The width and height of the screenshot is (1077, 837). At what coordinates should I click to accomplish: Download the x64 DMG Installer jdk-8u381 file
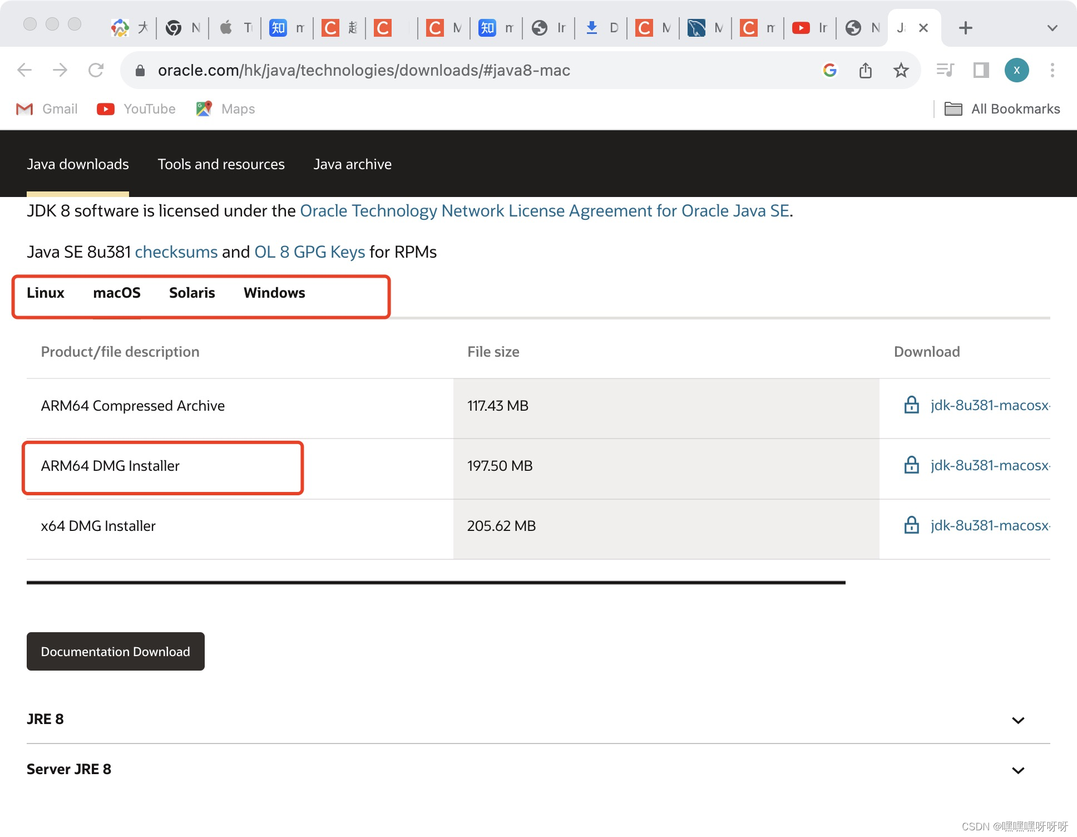point(990,525)
